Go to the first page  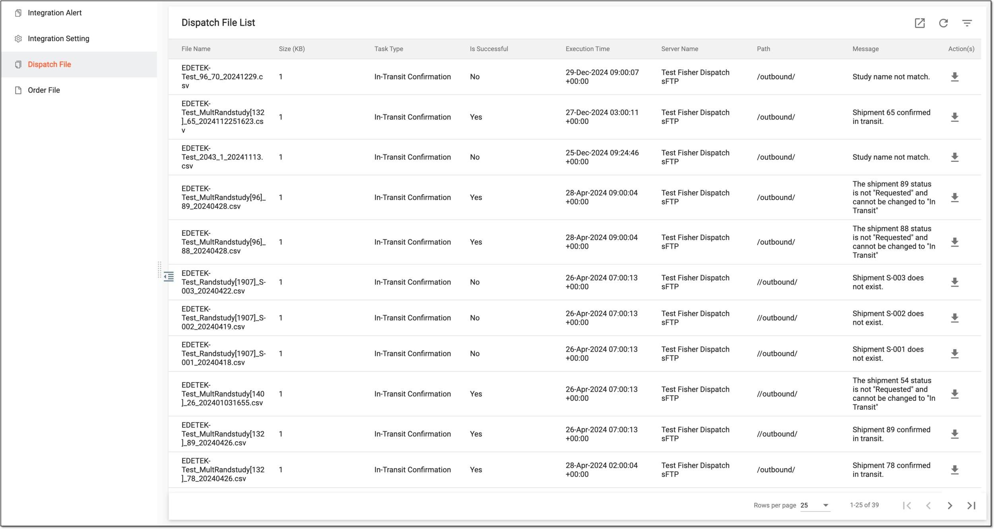click(x=907, y=506)
